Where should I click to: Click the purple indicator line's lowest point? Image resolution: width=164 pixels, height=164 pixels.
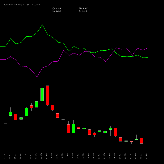point(37,77)
